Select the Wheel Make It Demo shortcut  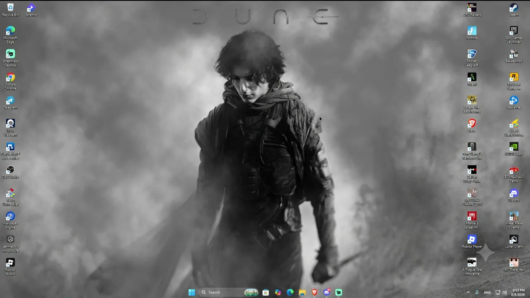point(514,221)
